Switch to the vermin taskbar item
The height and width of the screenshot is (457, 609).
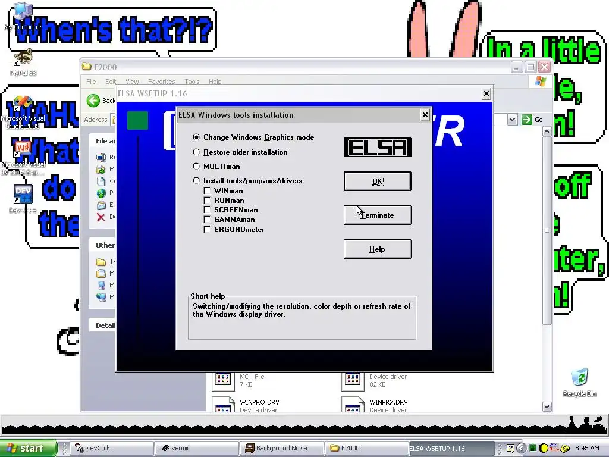(196, 448)
